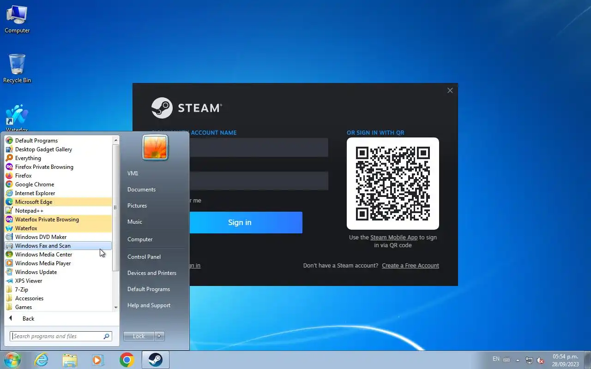The width and height of the screenshot is (591, 369).
Task: Open Windows Media Center
Action: [x=58, y=255]
